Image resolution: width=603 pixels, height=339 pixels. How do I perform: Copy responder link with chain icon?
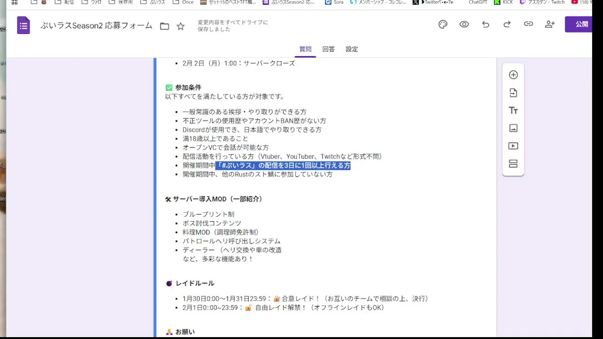pos(529,24)
